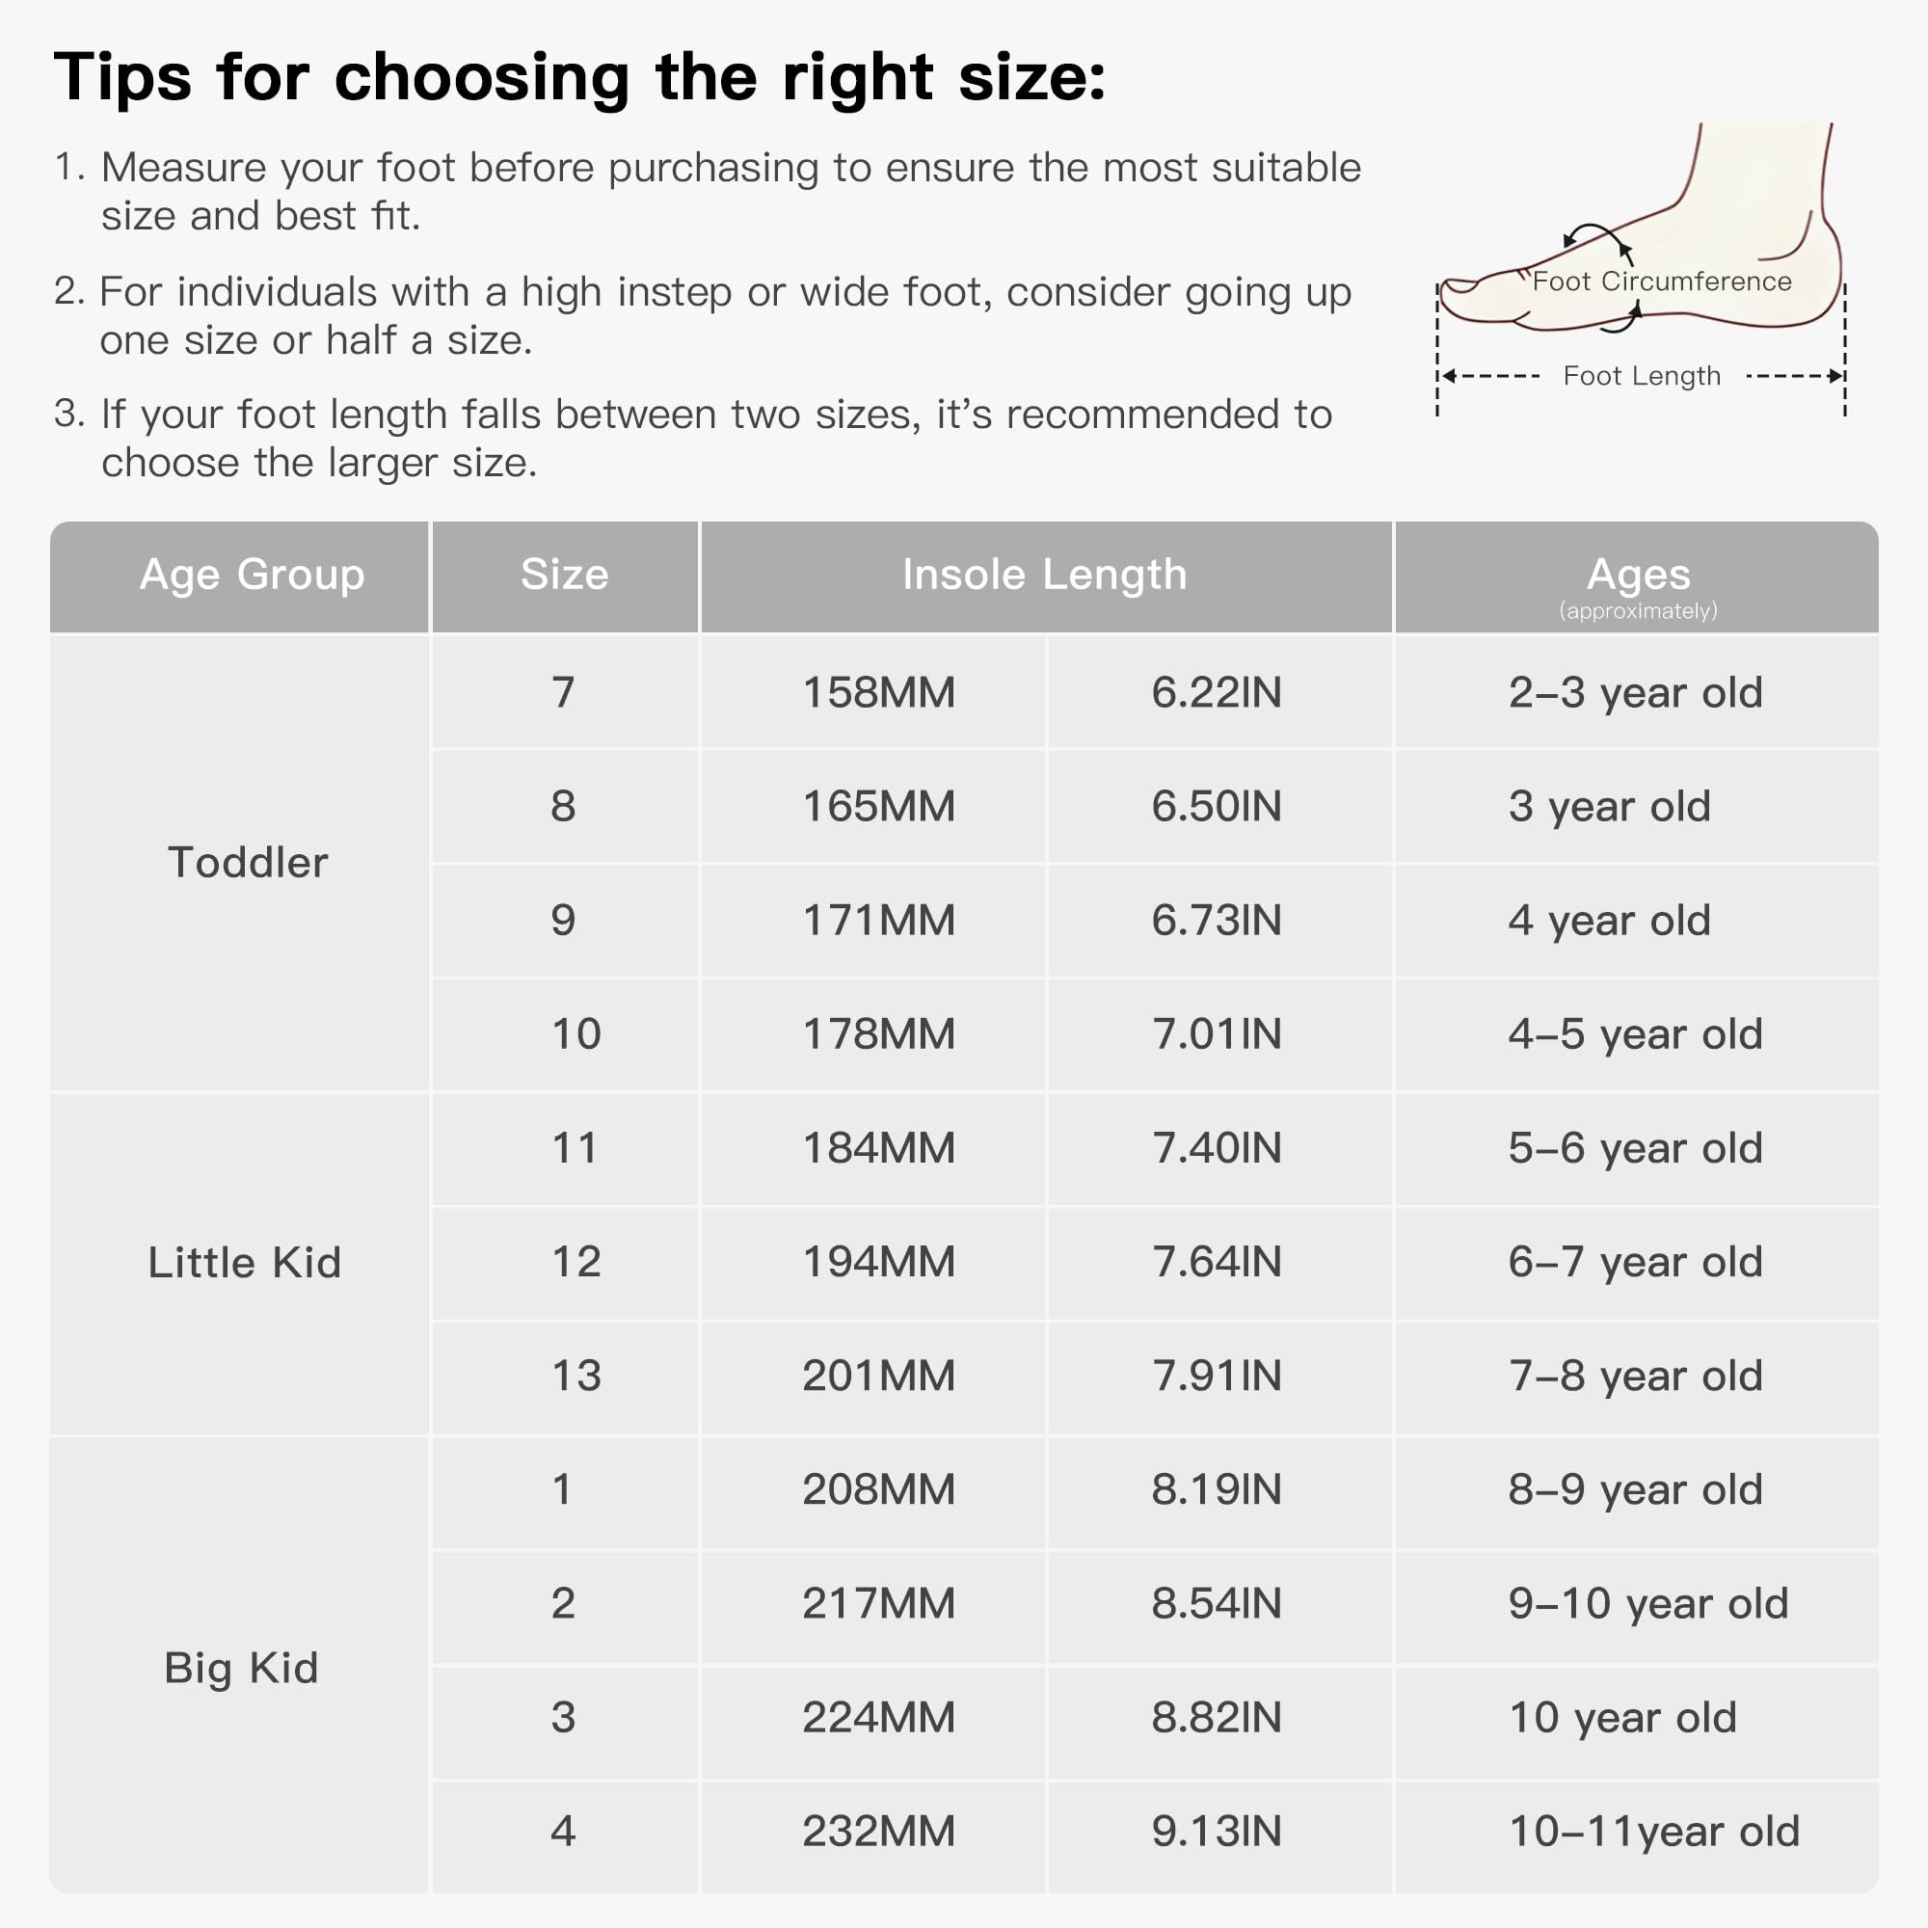Click the 6.73IN insole length cell

click(1216, 920)
